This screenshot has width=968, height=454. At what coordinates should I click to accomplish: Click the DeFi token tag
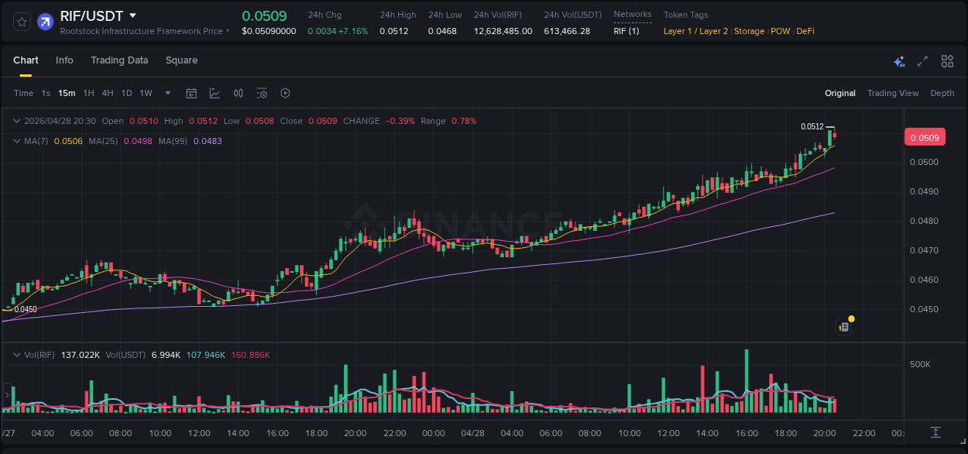click(805, 31)
